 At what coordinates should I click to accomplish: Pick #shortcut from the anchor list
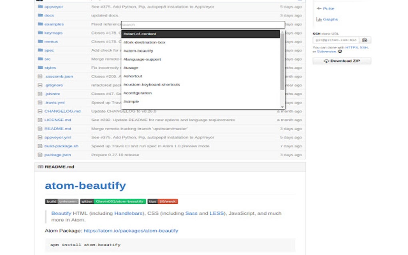point(200,76)
